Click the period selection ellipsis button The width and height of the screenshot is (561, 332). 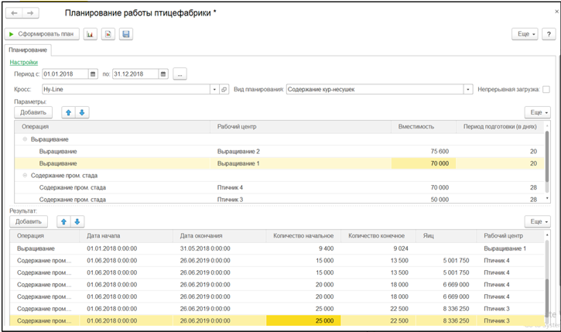pos(180,74)
